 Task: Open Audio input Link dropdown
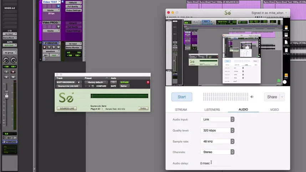[217, 119]
